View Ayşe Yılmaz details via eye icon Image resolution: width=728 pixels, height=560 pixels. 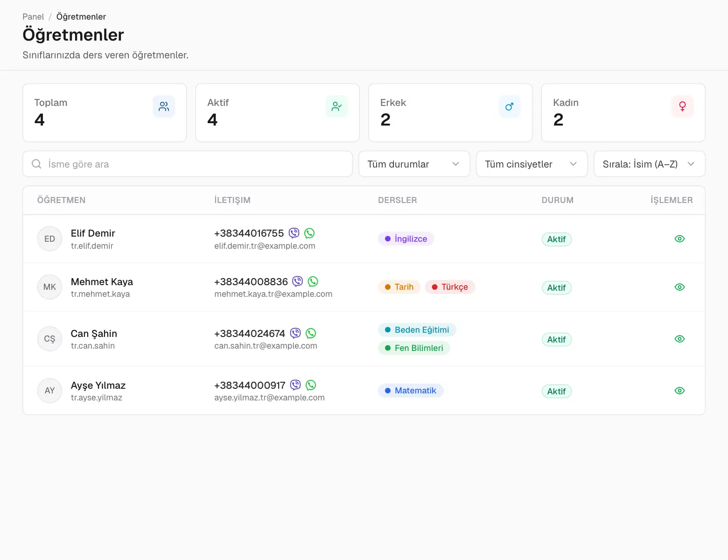679,391
